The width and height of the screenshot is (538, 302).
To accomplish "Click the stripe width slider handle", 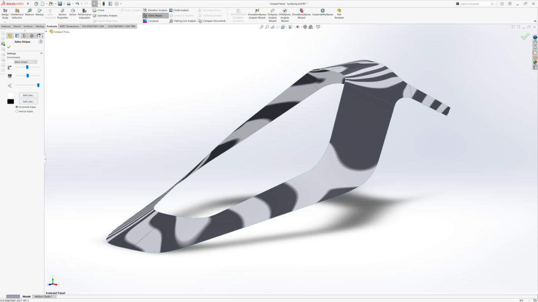I will (x=28, y=76).
